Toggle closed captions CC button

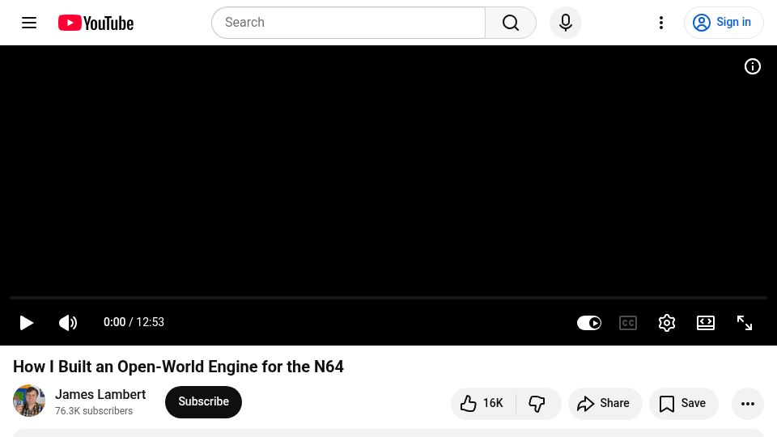(628, 323)
